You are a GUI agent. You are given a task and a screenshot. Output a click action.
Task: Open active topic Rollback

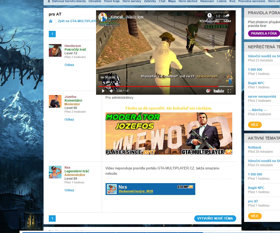click(x=254, y=148)
